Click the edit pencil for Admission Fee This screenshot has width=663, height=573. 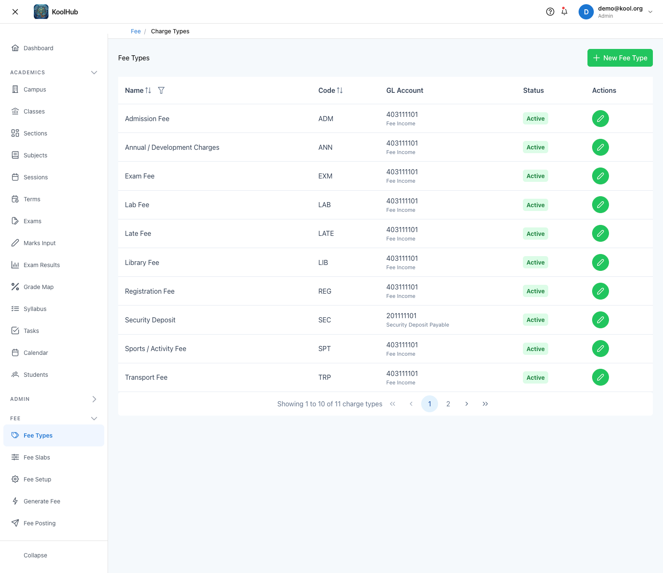[600, 119]
